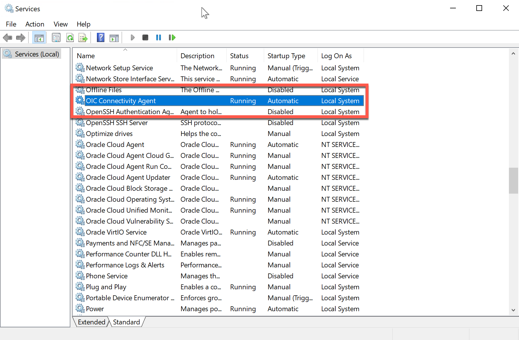Switch to the Standard tab
Viewport: 519px width, 340px height.
126,322
